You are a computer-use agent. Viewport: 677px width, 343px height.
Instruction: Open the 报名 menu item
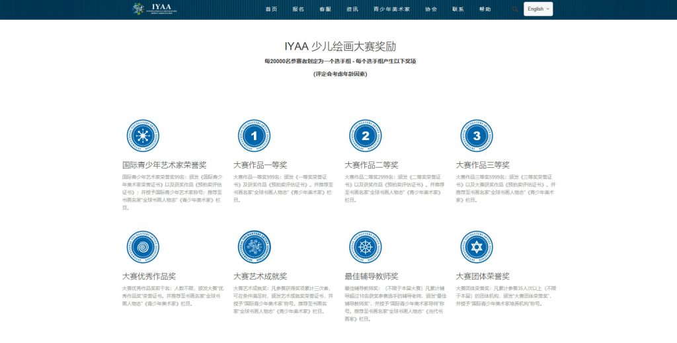(x=298, y=9)
